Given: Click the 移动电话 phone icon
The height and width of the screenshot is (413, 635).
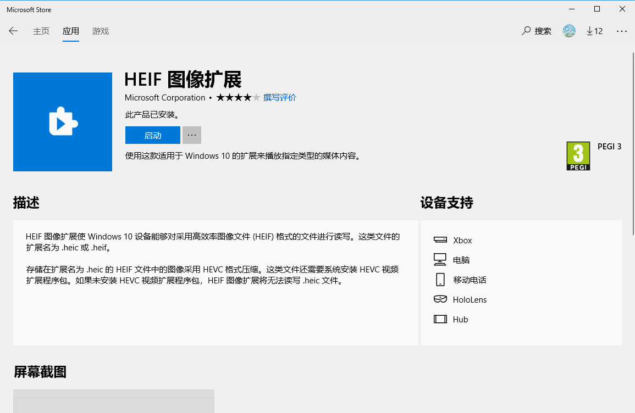Looking at the screenshot, I should 440,280.
